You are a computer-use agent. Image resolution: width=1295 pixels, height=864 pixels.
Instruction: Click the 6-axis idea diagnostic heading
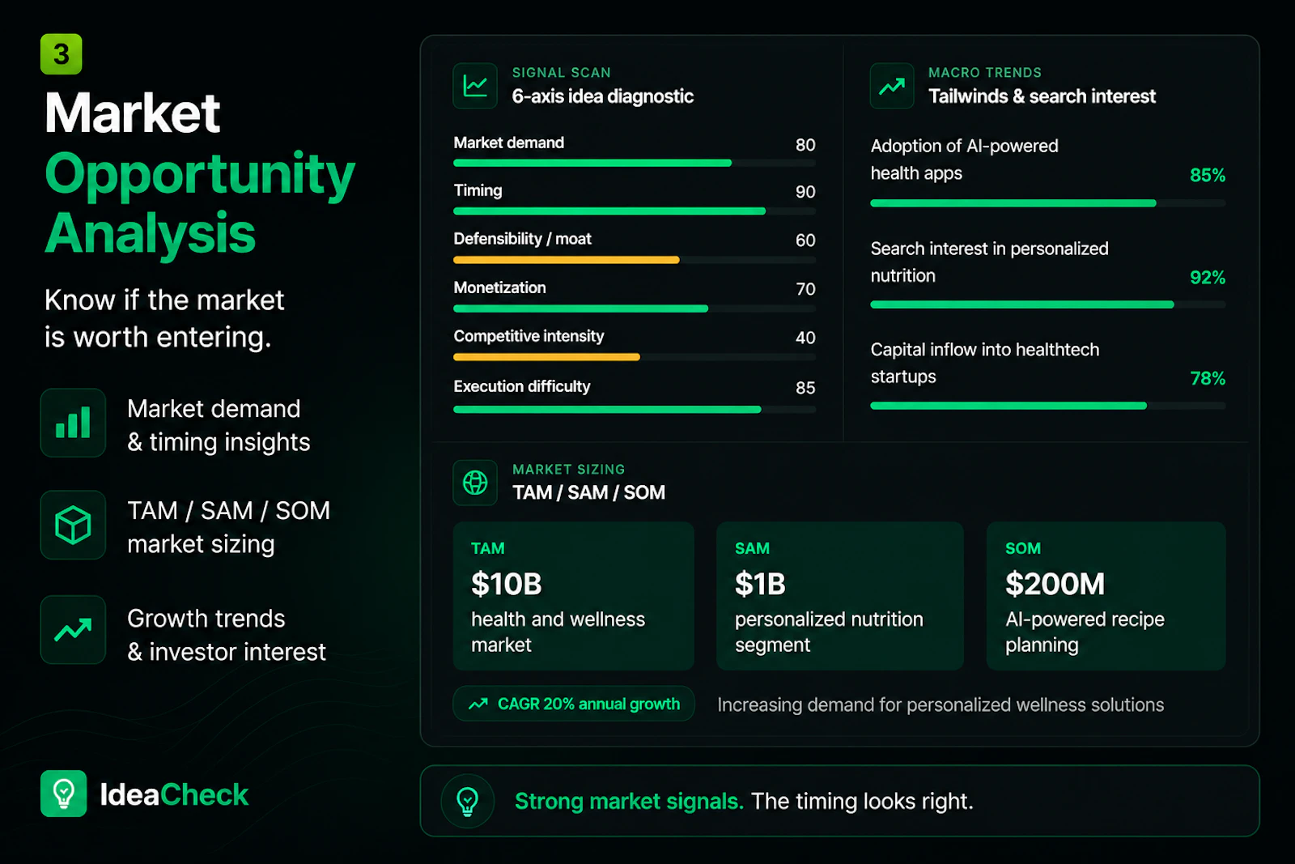603,96
